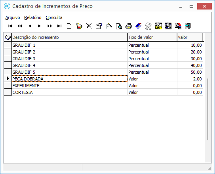Click the vertical scrollbar of the grid
Image resolution: width=215 pixels, height=174 pixels.
(208, 109)
